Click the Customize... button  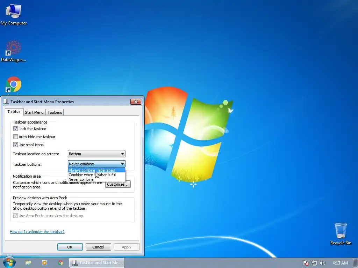point(118,184)
